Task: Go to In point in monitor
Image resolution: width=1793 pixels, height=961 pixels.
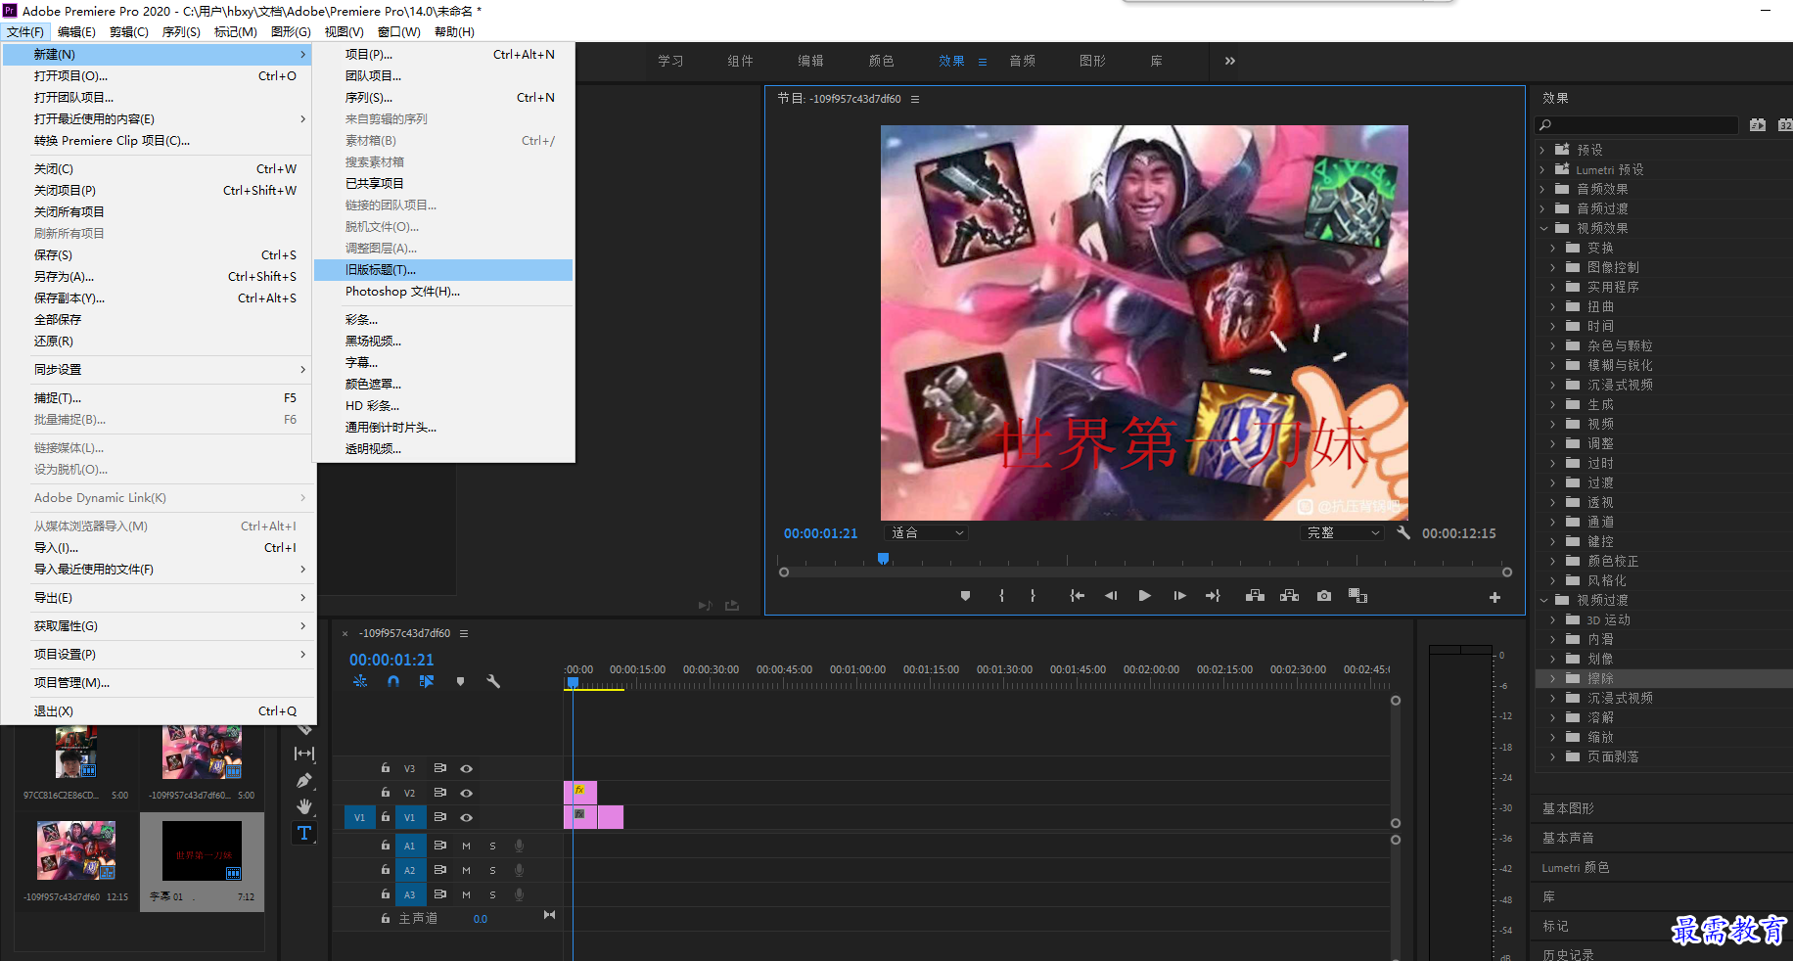Action: [x=1077, y=596]
